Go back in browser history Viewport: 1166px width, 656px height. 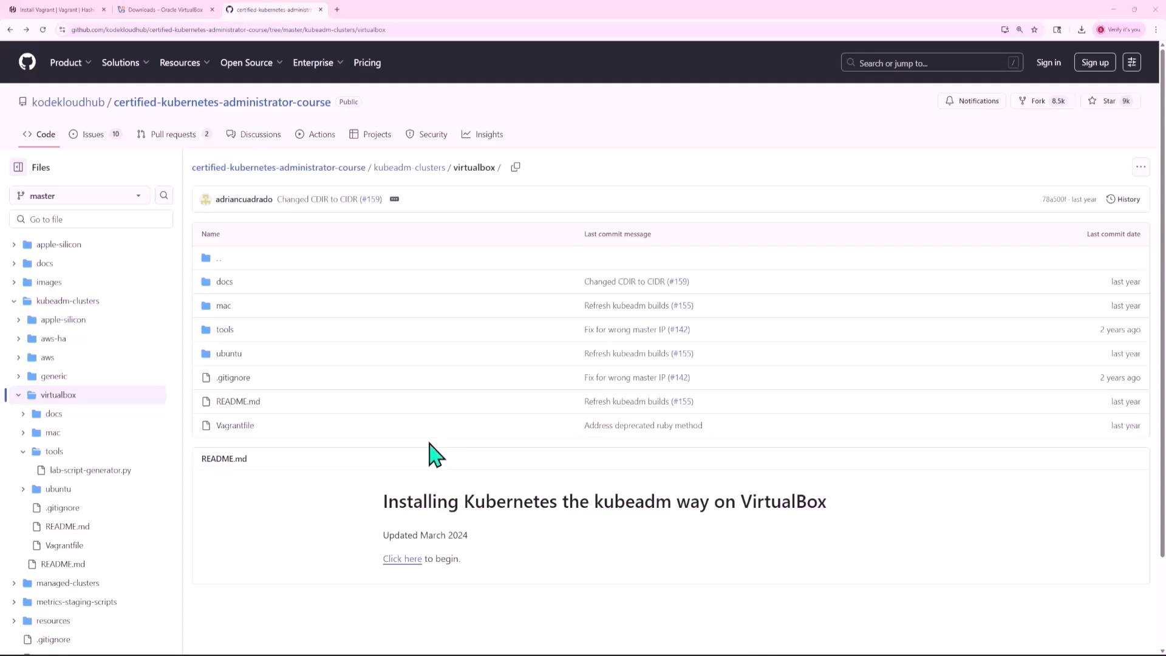(x=10, y=29)
